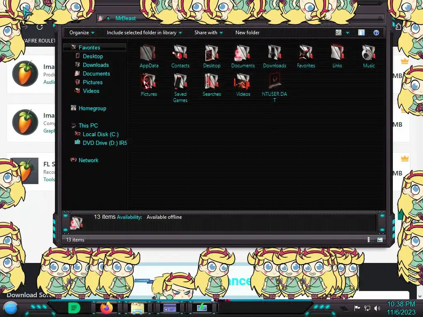Open Homegroup in navigation pane
The height and width of the screenshot is (317, 423).
92,109
